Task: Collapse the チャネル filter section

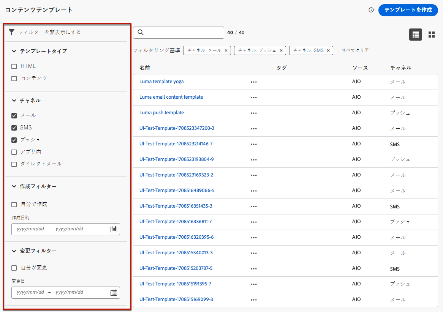Action: (14, 101)
